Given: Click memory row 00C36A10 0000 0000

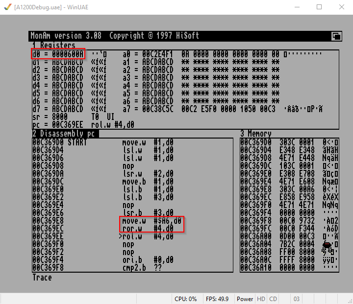Looking at the screenshot, I should (x=289, y=268).
